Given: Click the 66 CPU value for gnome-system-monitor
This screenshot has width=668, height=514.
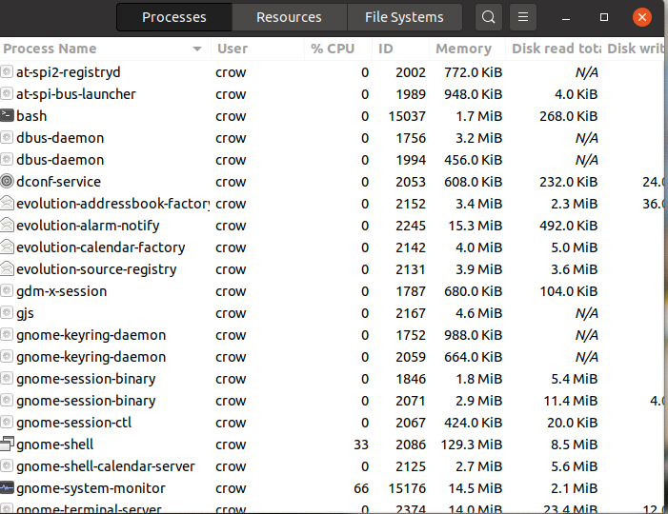Looking at the screenshot, I should (x=361, y=488).
